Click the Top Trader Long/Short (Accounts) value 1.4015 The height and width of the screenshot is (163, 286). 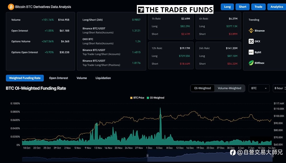pos(136,52)
